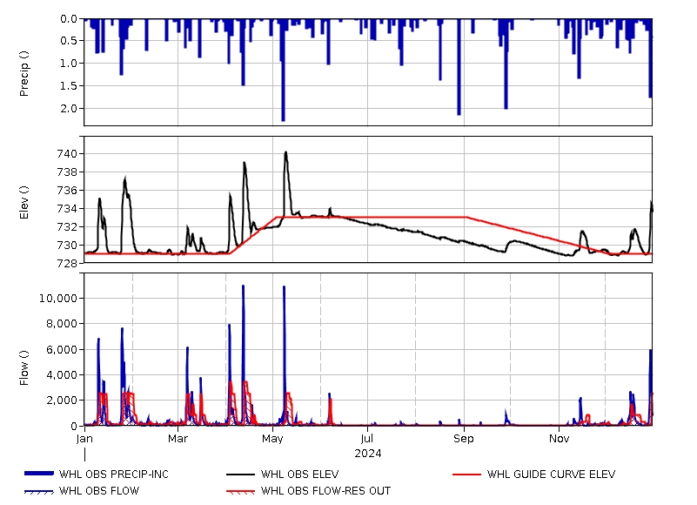Screen dimensions: 697x505
Task: Click the WHL GUIDE CURVE ELEV legend label
Action: pos(551,475)
